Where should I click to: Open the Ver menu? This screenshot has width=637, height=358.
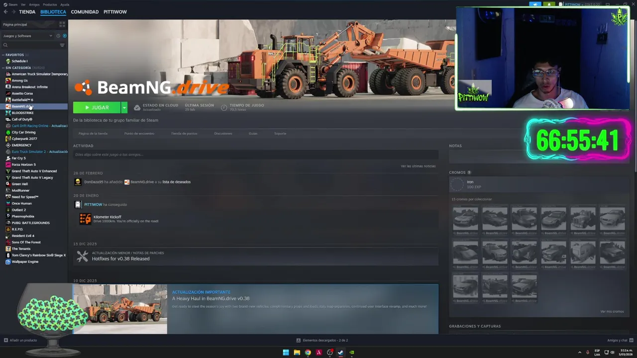(x=23, y=4)
